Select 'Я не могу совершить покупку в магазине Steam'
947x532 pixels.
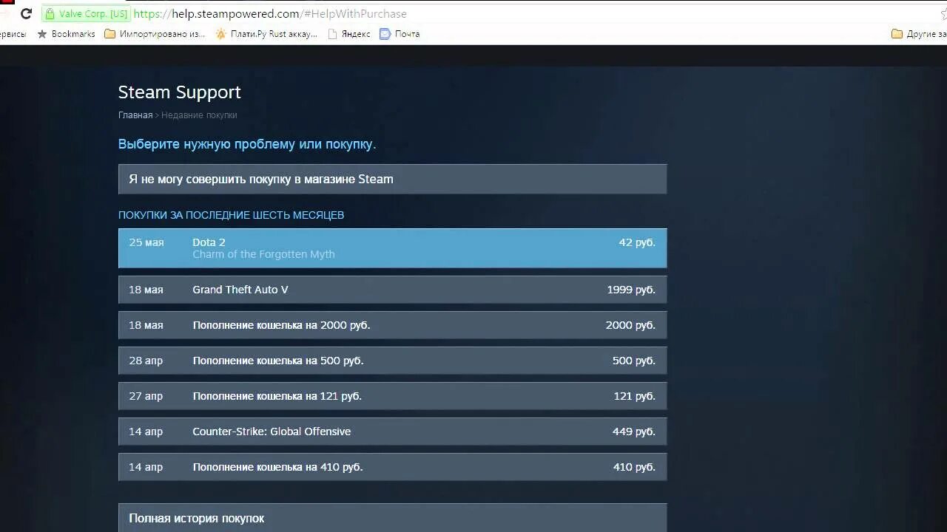392,179
